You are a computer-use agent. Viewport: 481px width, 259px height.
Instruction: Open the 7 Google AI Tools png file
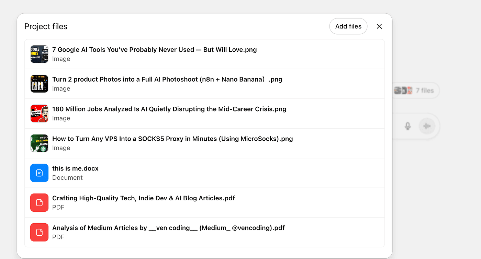pos(154,50)
